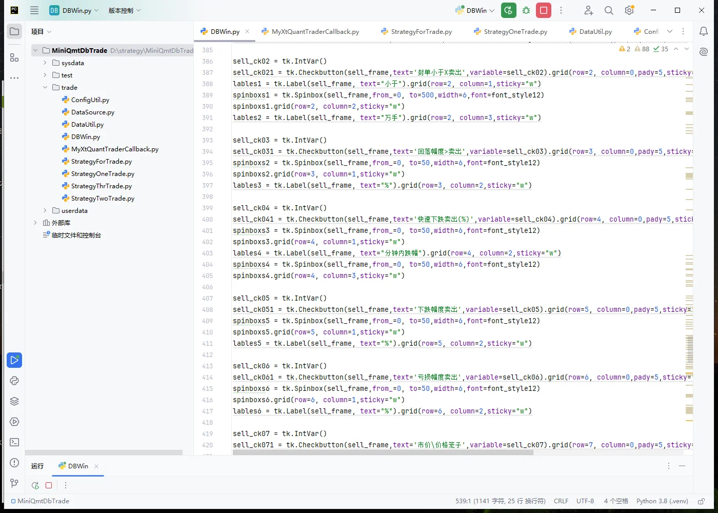718x513 pixels.
Task: Open the DBWin run configuration dropdown
Action: (x=474, y=10)
